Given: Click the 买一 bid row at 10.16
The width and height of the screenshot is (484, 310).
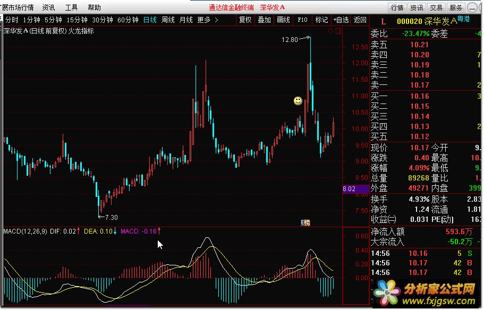Looking at the screenshot, I should tap(426, 96).
